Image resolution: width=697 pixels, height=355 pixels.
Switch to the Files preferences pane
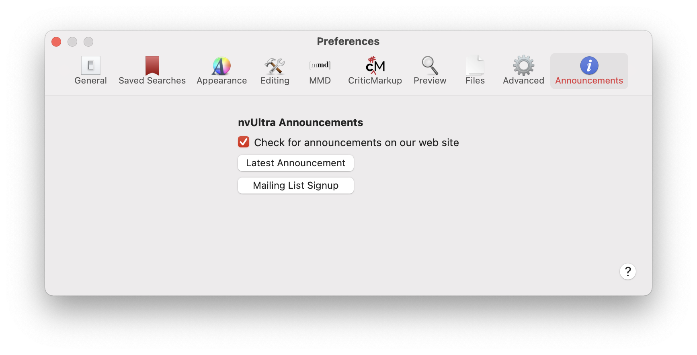pos(475,71)
